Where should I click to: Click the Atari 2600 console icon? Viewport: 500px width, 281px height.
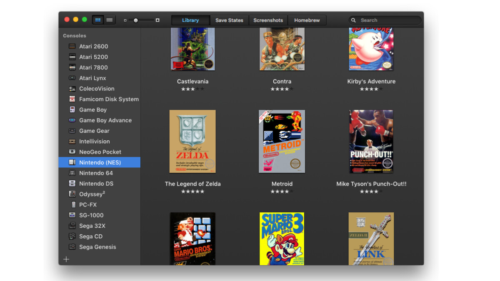72,46
